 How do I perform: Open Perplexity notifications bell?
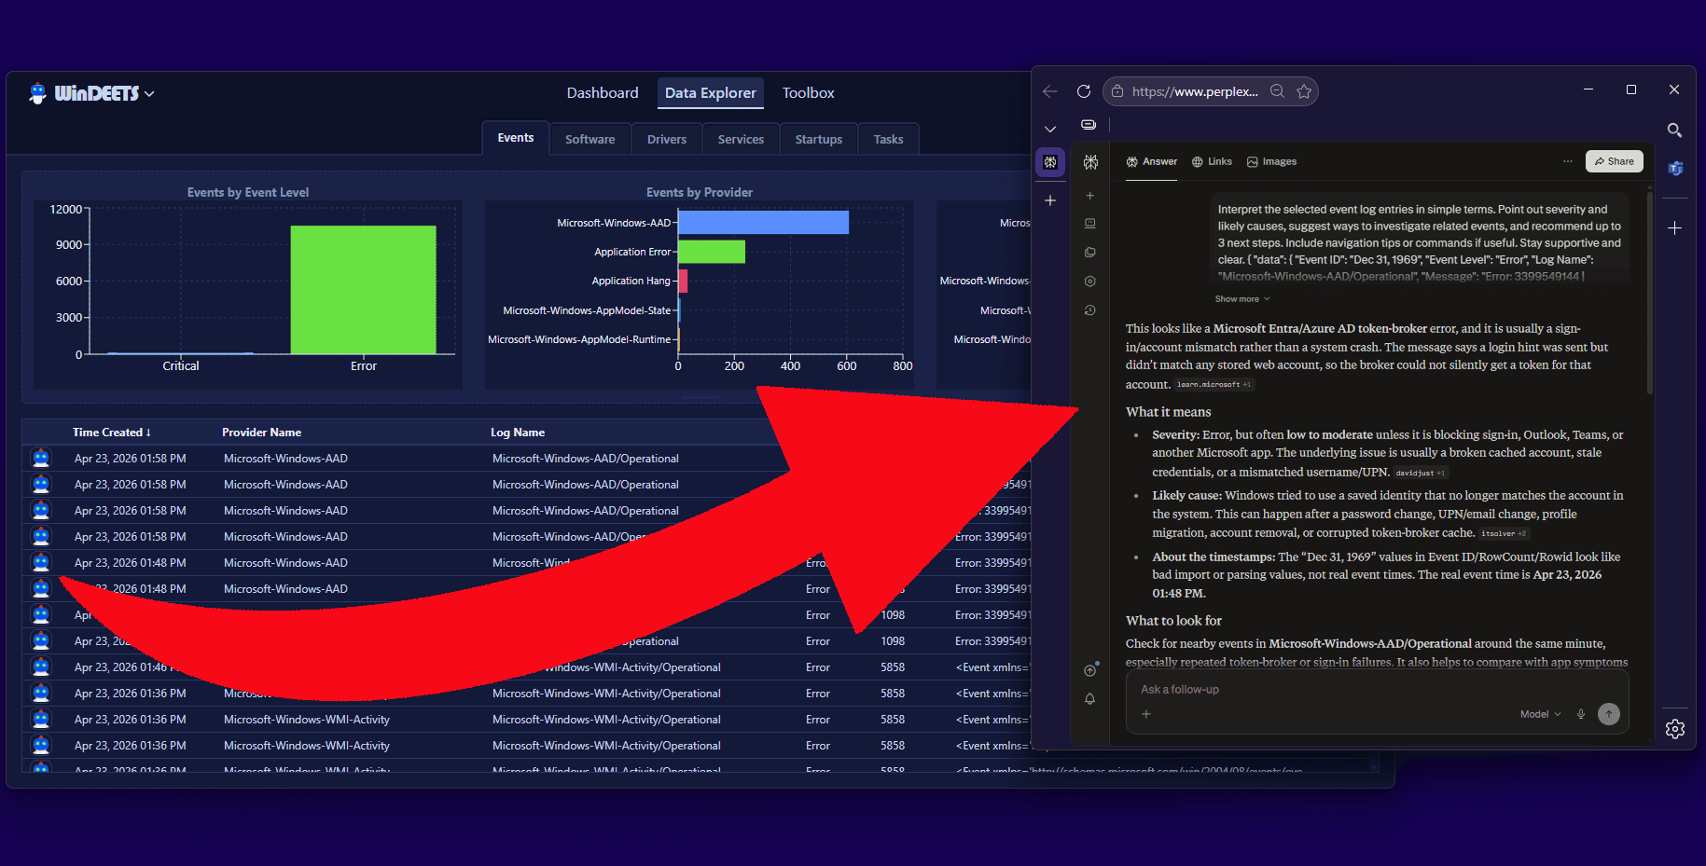tap(1090, 699)
